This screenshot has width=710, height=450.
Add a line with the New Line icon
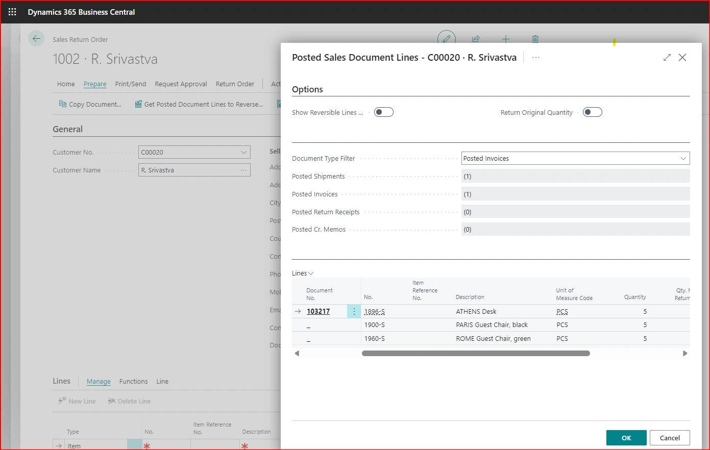click(77, 401)
